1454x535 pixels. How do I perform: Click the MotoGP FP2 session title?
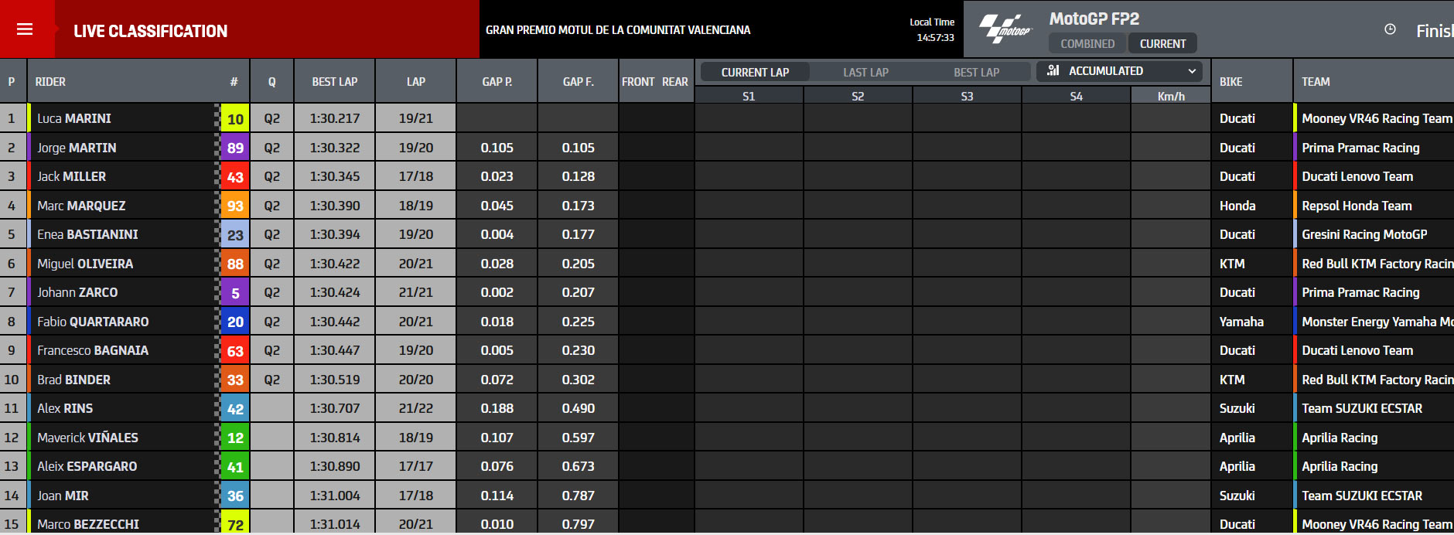click(1094, 19)
